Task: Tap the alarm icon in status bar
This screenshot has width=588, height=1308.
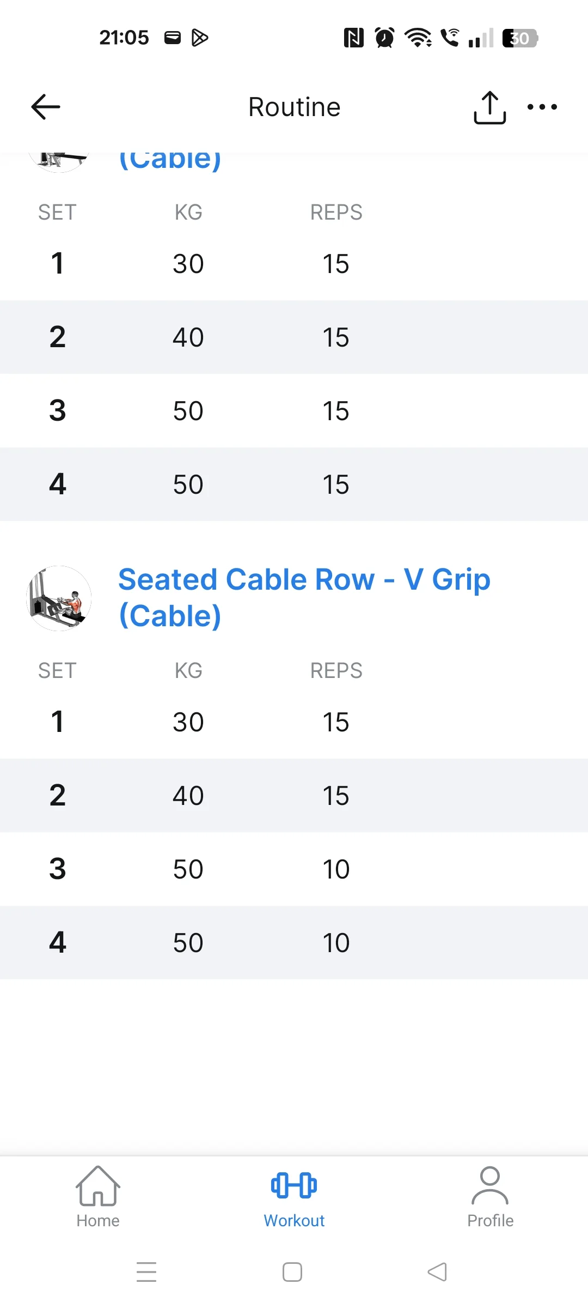Action: 385,38
